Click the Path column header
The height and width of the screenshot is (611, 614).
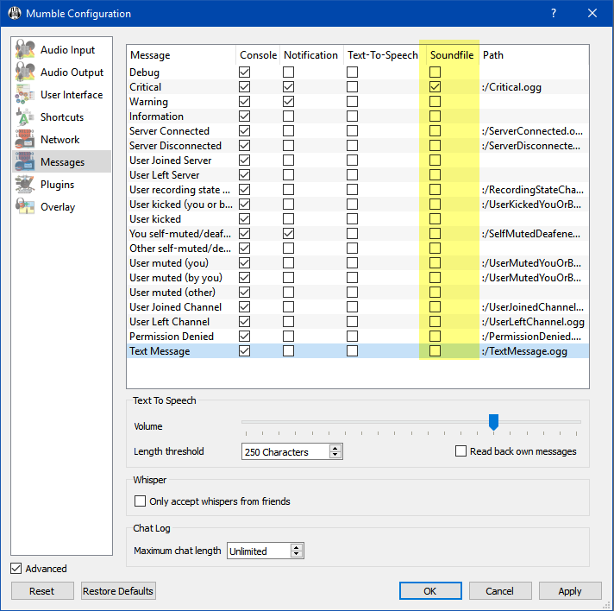533,55
